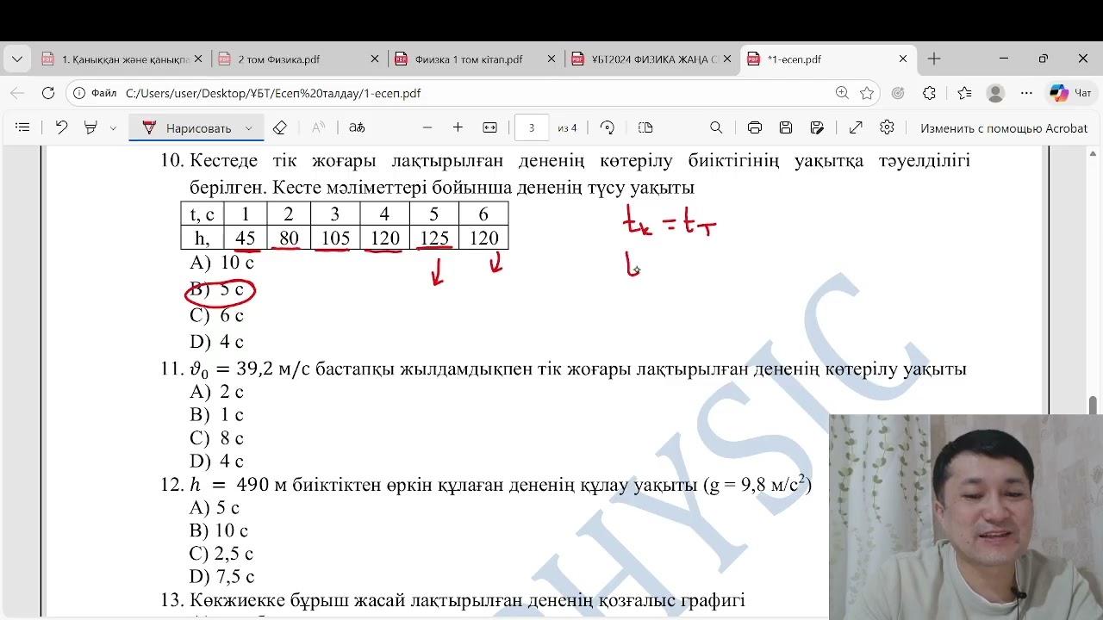The height and width of the screenshot is (620, 1103).
Task: Open PDF viewer settings gear
Action: 887,127
